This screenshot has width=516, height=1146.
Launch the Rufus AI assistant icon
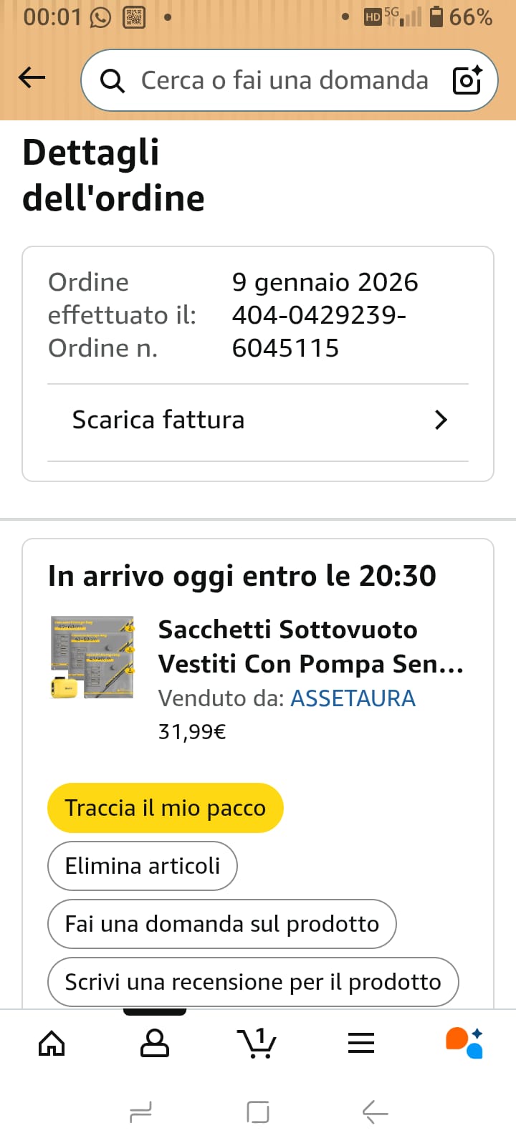point(464,1043)
